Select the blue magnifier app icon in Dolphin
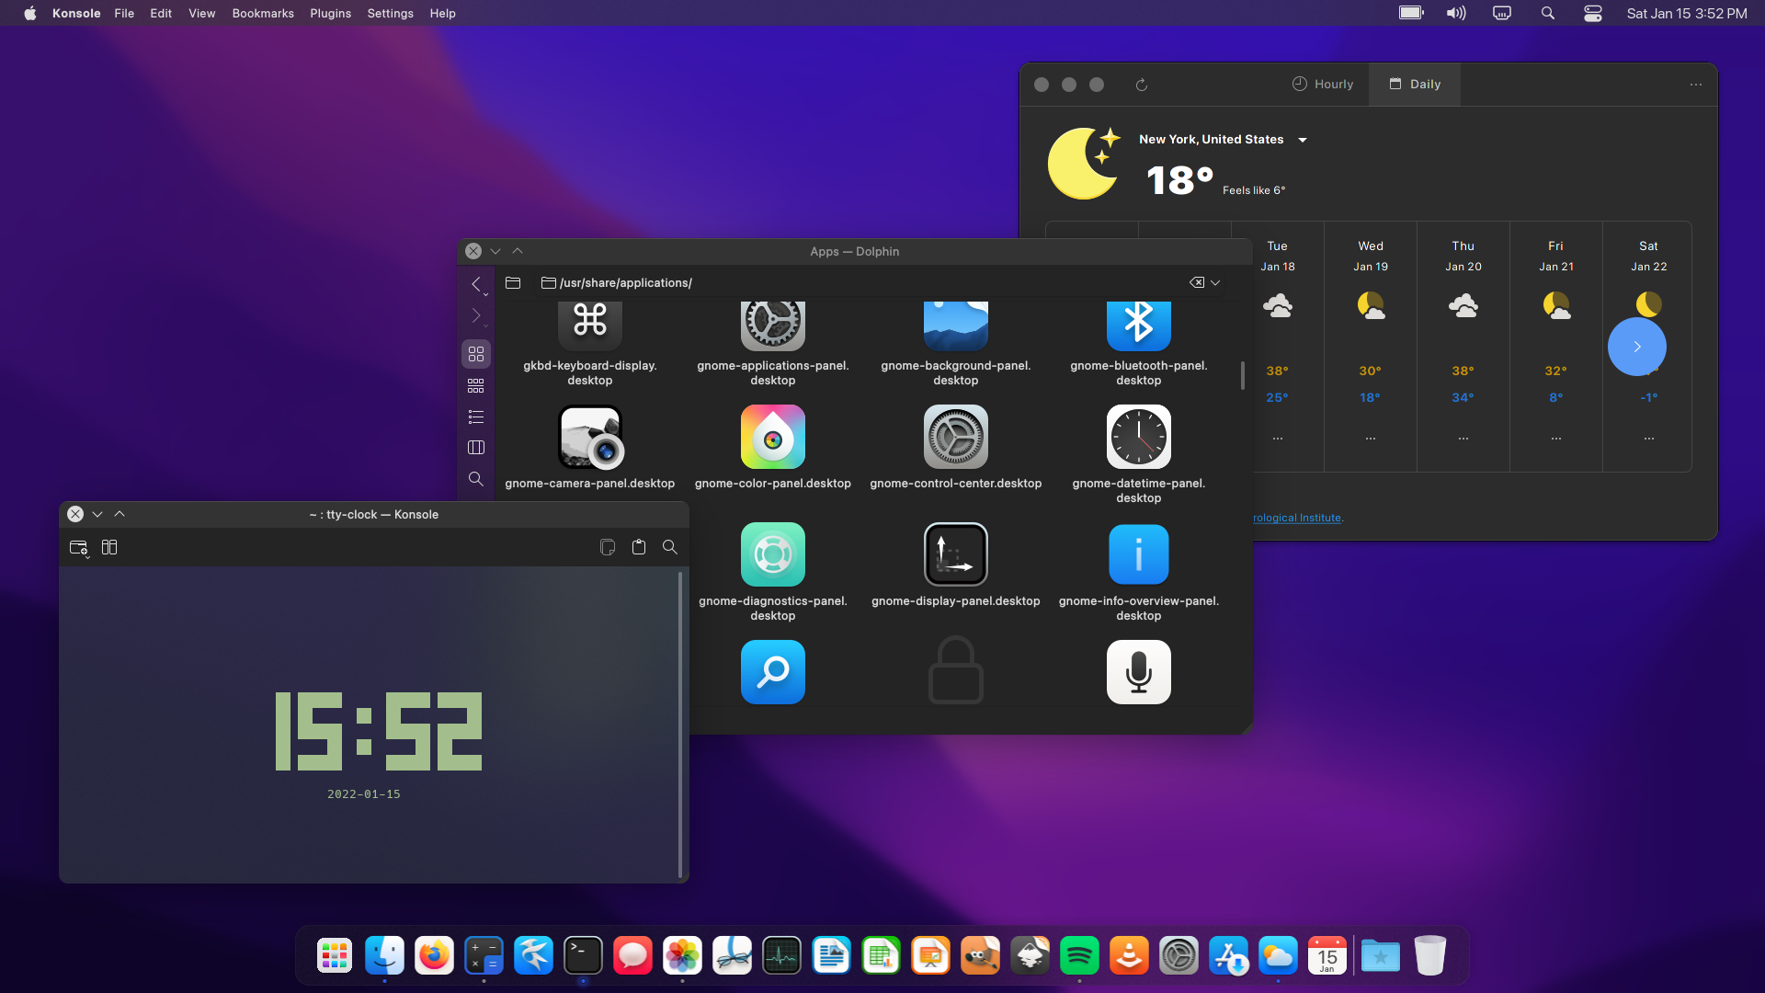 click(x=773, y=672)
